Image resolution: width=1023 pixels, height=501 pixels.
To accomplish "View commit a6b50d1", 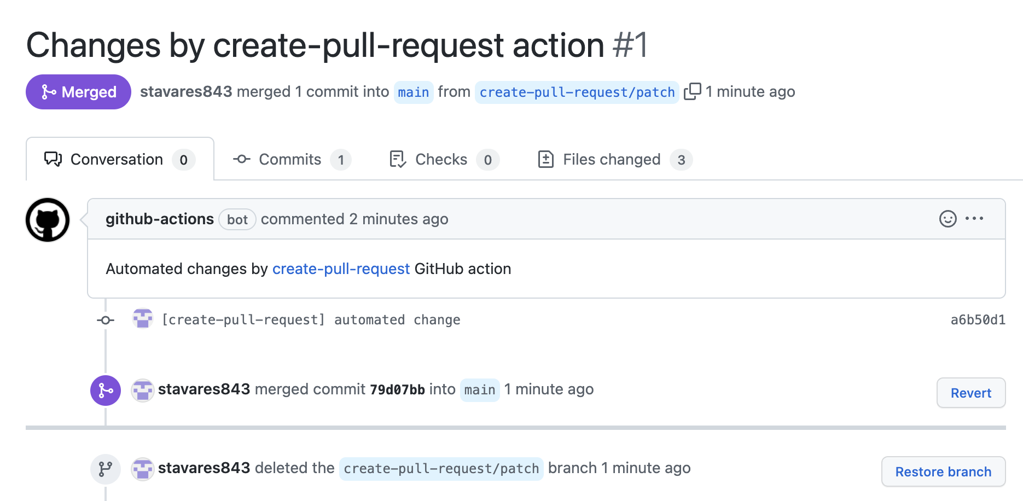I will coord(977,319).
